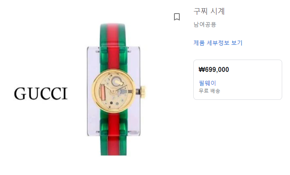Click the final letter I in the GUCCI logo

tap(65, 94)
